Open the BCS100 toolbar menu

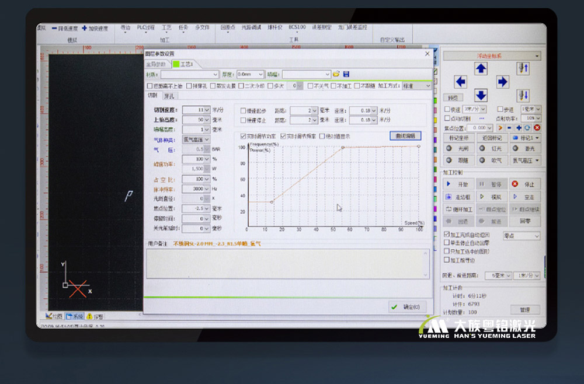(297, 28)
